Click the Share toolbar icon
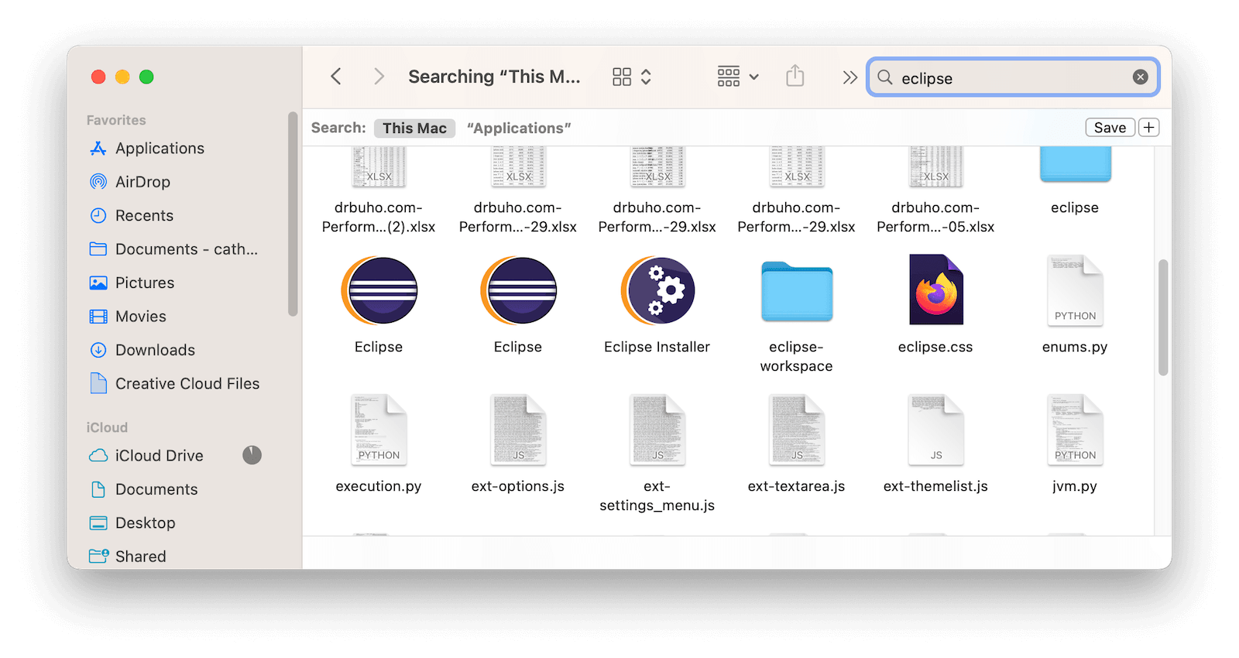Image resolution: width=1239 pixels, height=658 pixels. [795, 76]
